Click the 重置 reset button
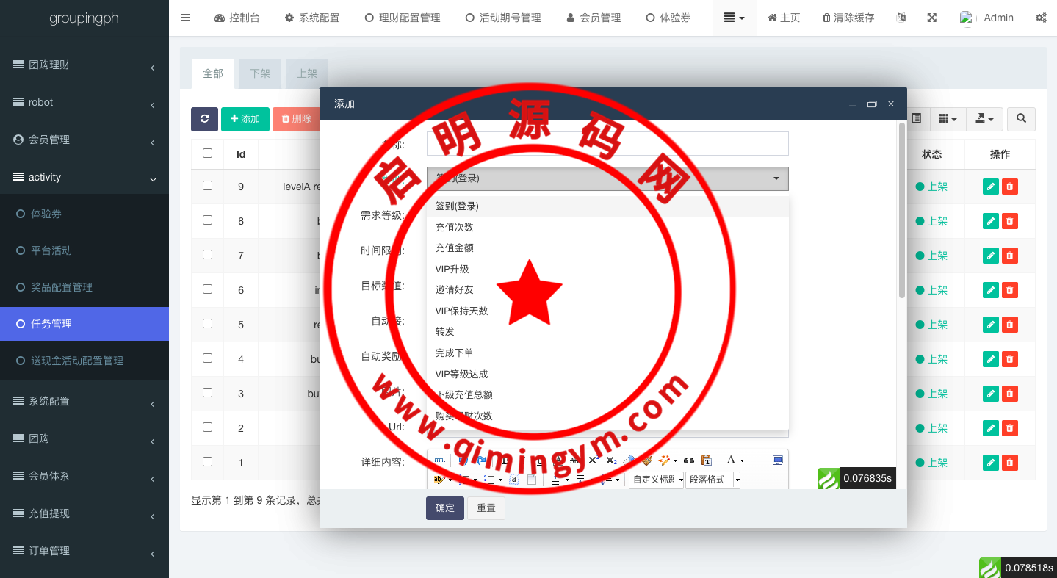This screenshot has height=578, width=1057. [x=486, y=508]
